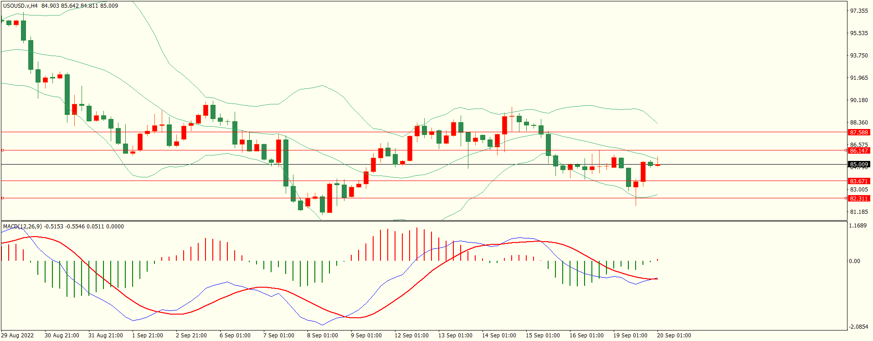Click the 97.355 price scale value
This screenshot has height=341, width=873.
tap(859, 10)
